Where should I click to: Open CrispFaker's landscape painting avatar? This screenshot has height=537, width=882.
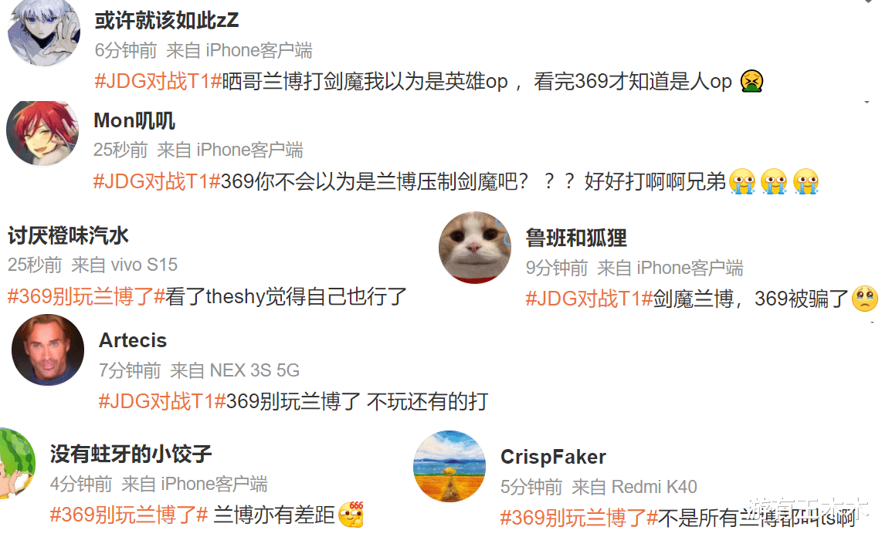449,466
